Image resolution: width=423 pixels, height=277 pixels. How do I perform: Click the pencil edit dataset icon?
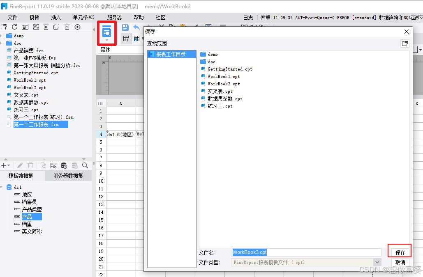pyautogui.click(x=20, y=165)
